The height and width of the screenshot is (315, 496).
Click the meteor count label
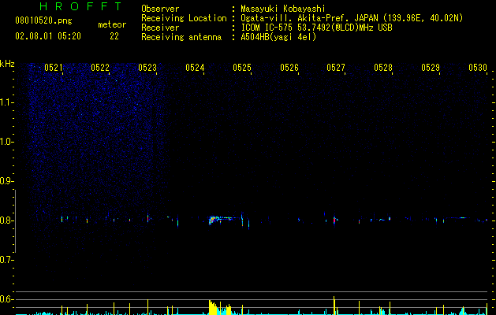(x=112, y=24)
